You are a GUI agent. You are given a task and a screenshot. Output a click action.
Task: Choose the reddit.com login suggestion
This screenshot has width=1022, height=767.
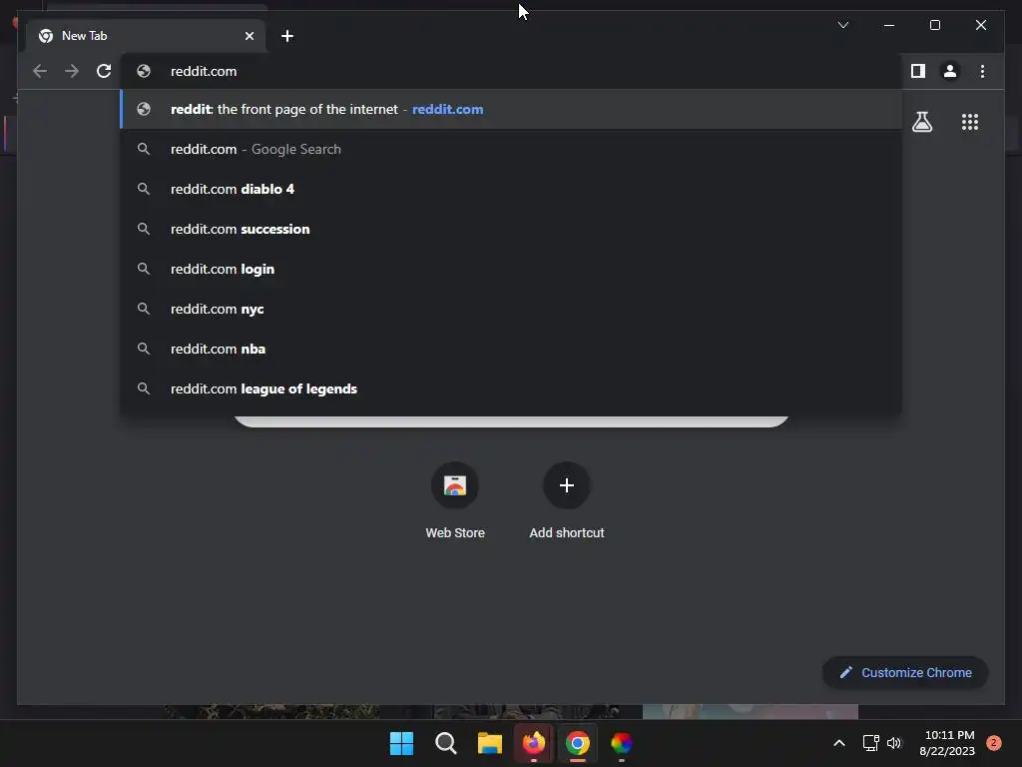[x=511, y=269]
